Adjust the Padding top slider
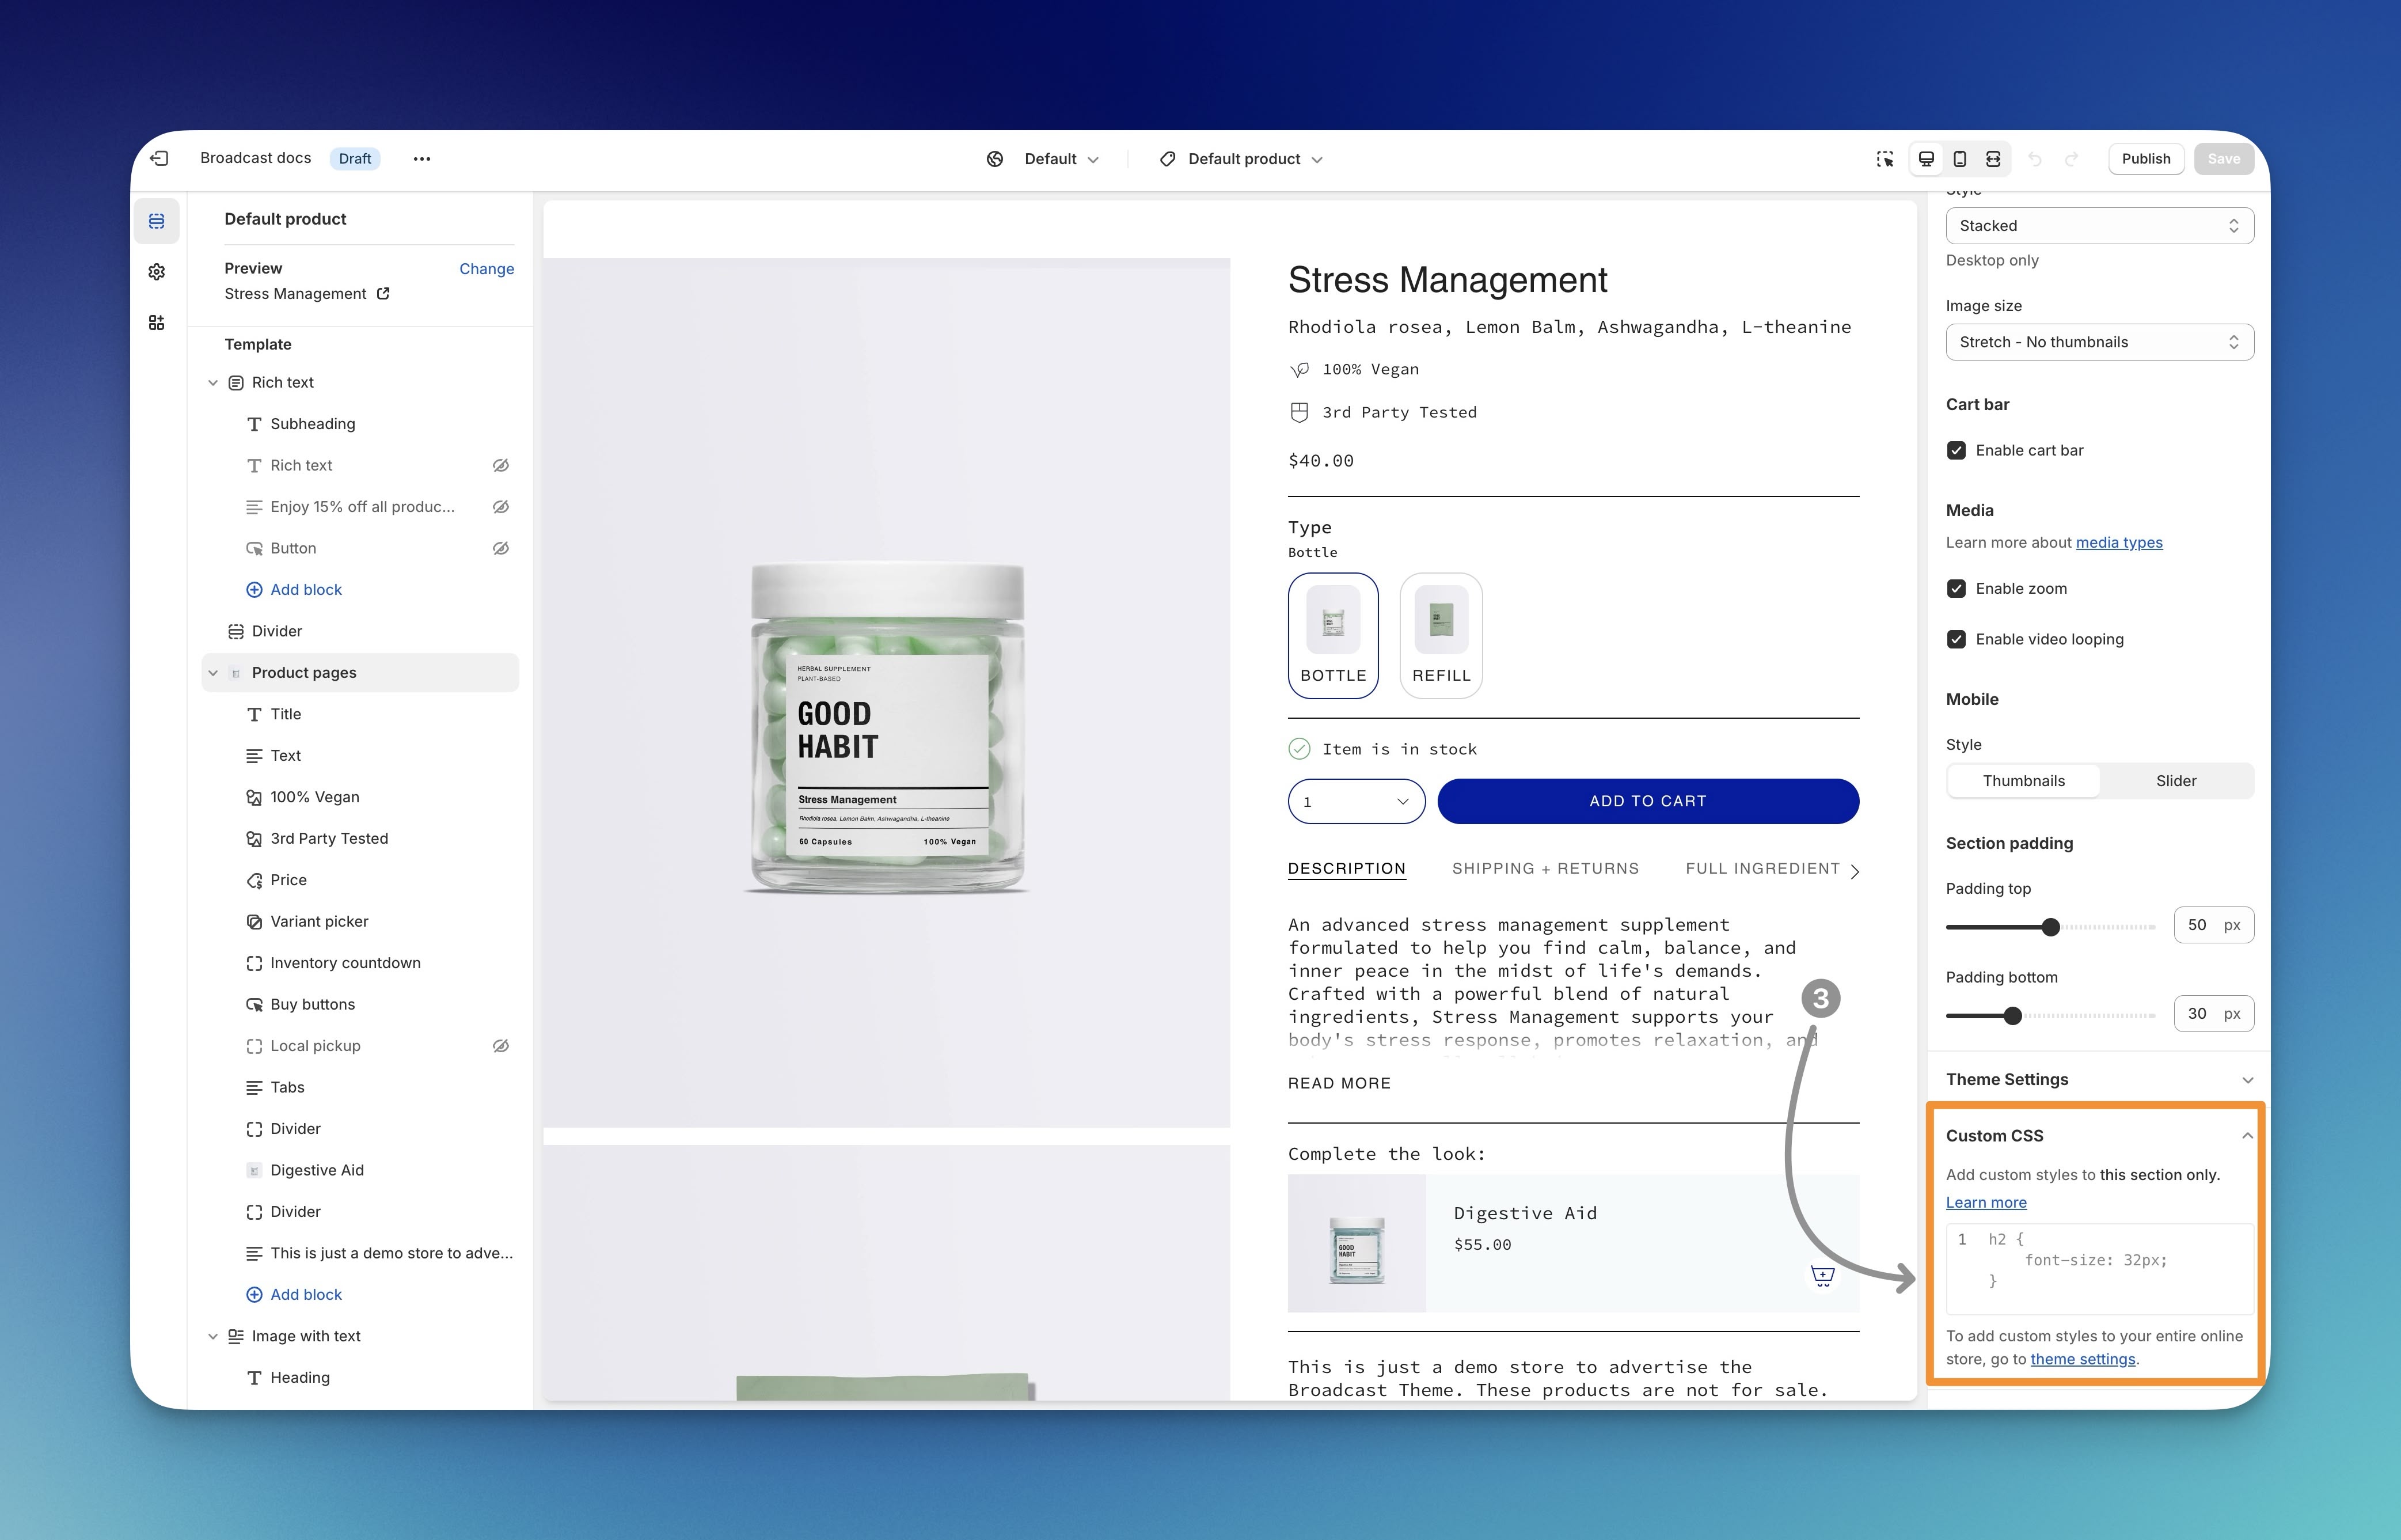2401x1540 pixels. tap(2050, 927)
